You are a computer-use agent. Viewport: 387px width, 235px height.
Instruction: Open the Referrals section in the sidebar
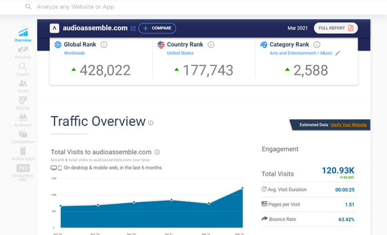click(x=23, y=53)
